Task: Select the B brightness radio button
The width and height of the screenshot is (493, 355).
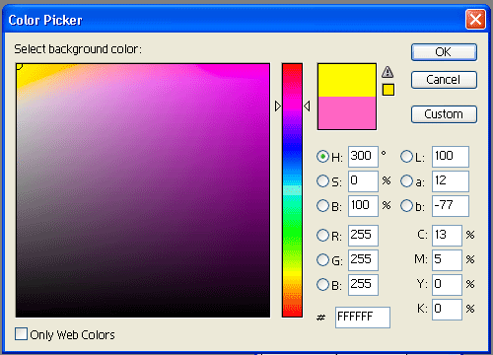Action: tap(322, 206)
